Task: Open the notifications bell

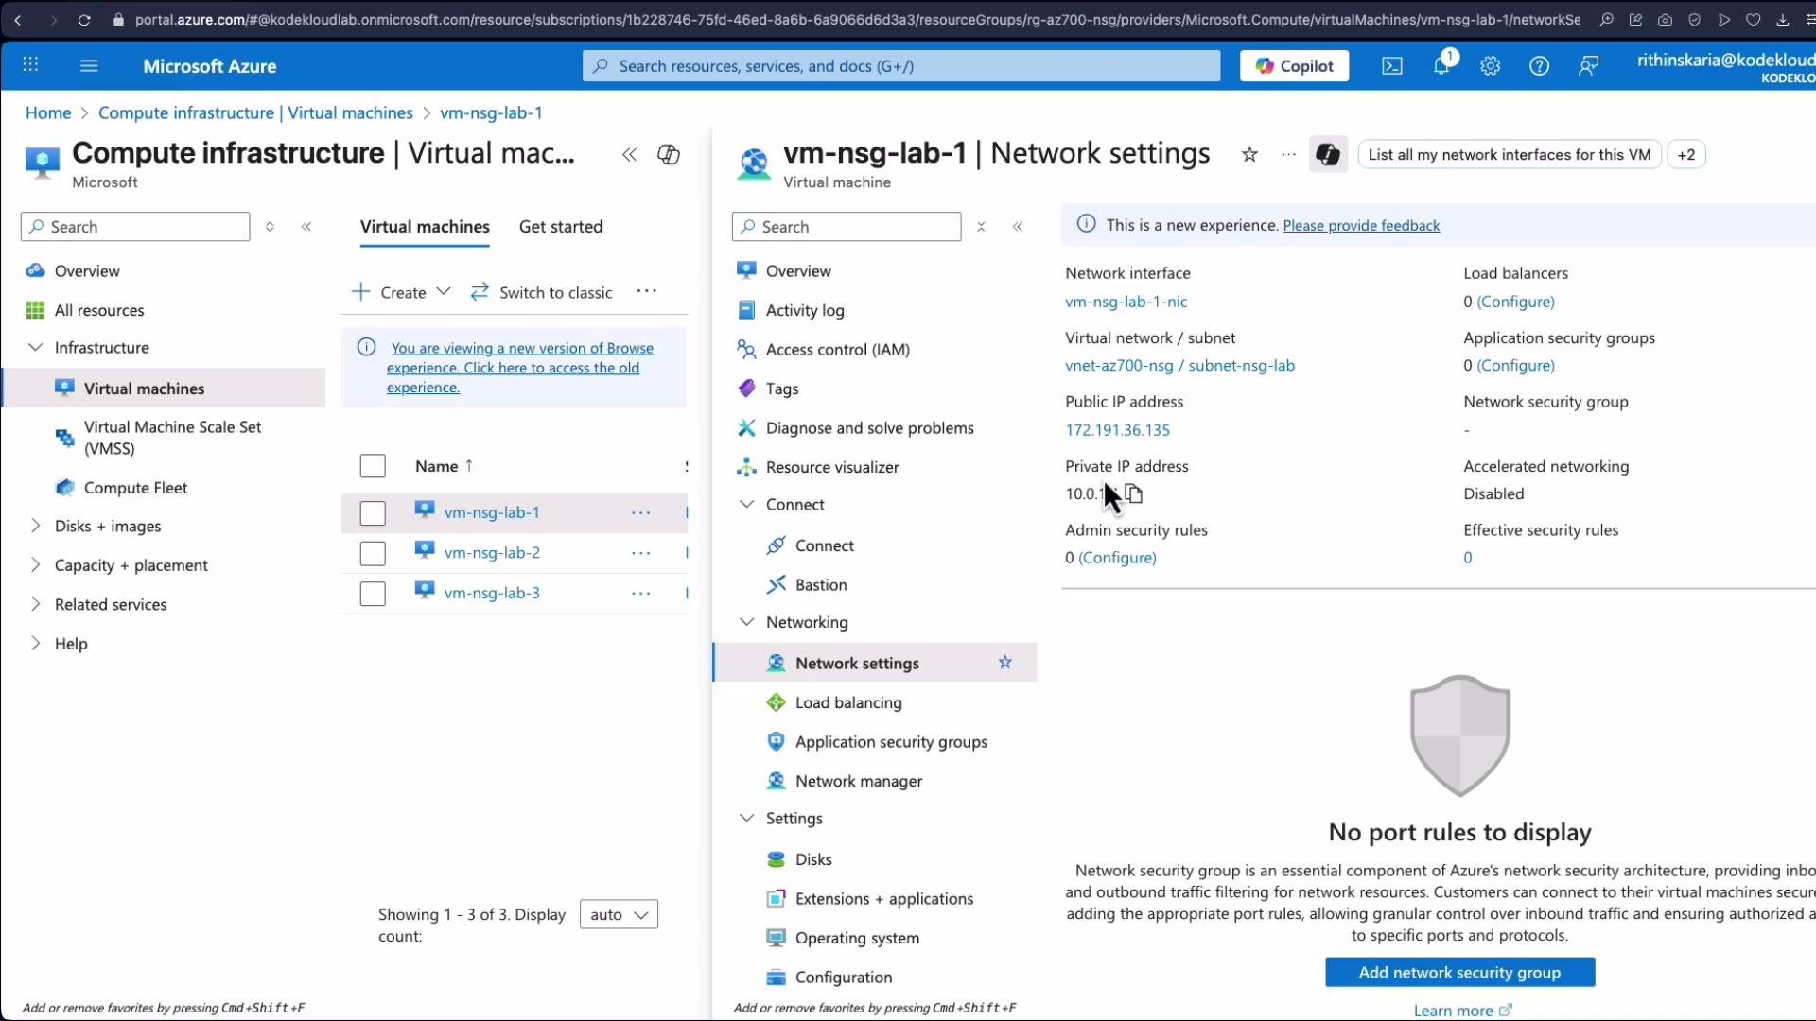Action: [x=1441, y=66]
